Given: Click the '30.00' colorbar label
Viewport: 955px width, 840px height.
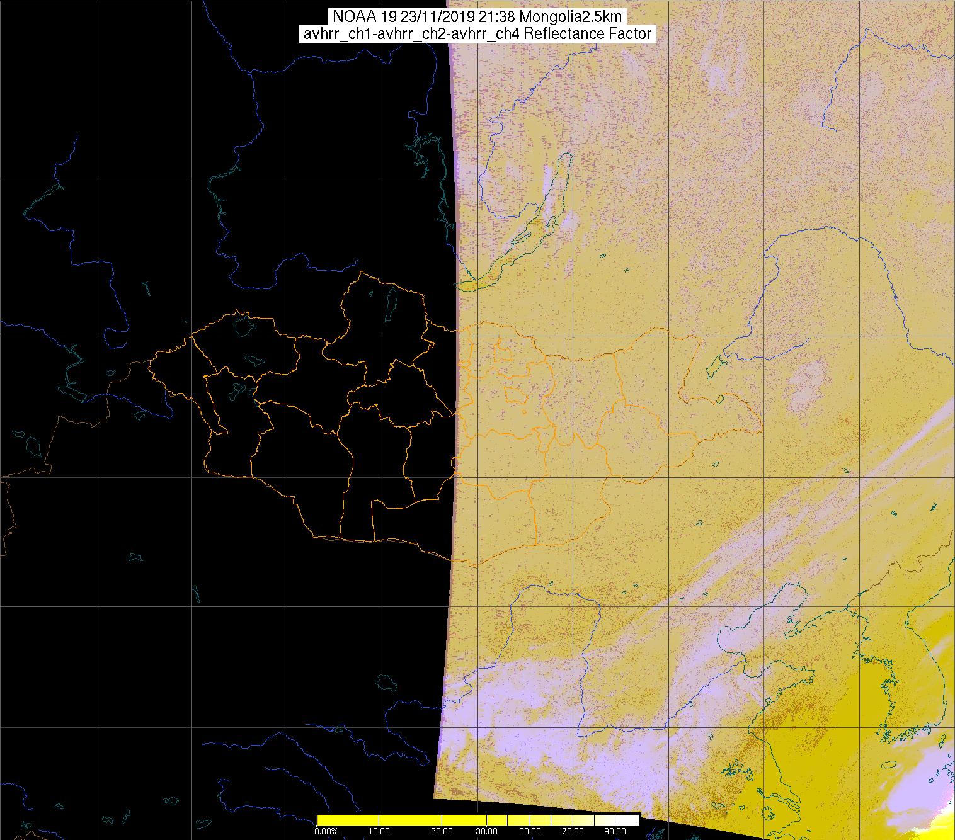Looking at the screenshot, I should [x=488, y=832].
